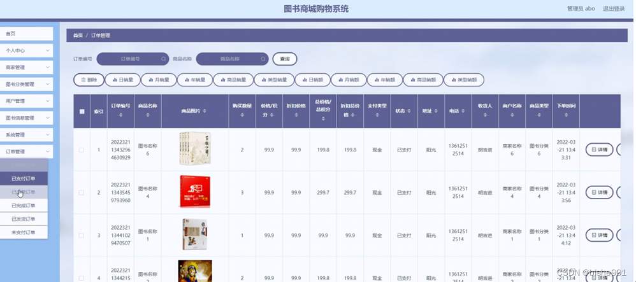Open the 日销量 chart
The image size is (636, 282).
tap(122, 80)
